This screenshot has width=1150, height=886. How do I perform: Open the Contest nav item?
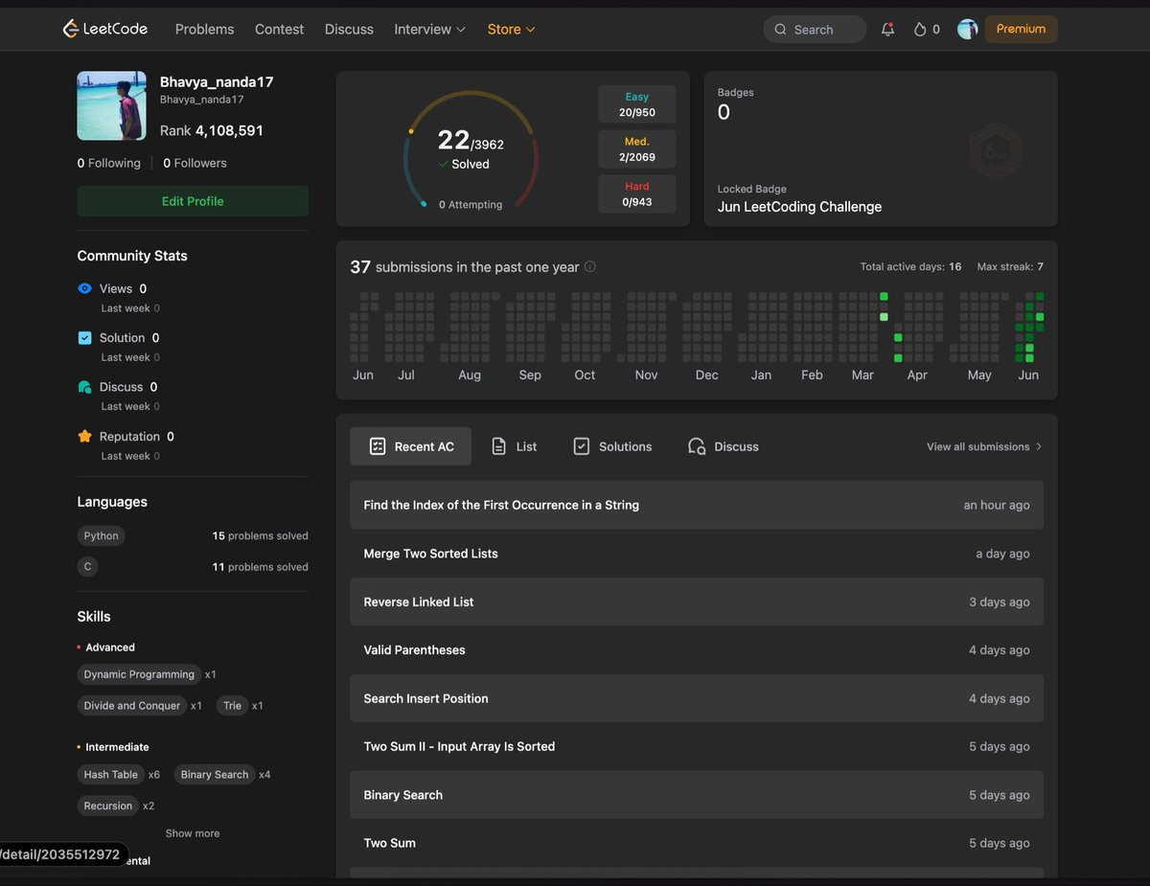point(279,30)
